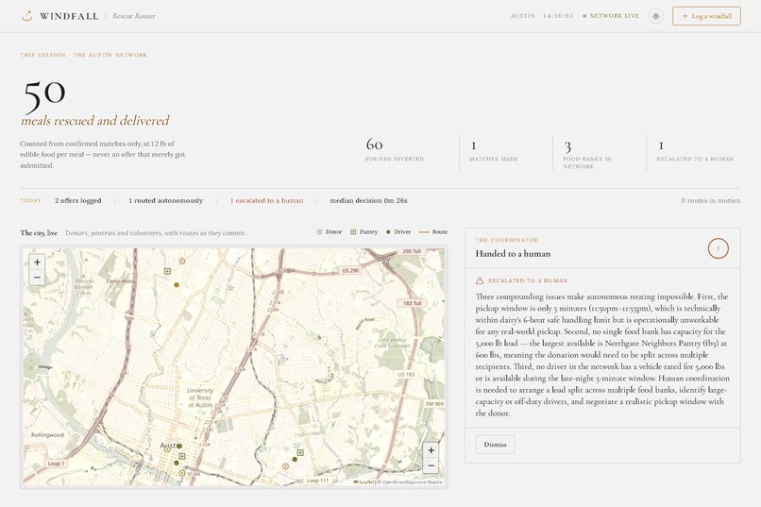
Task: Click 'The city, live' map heading
Action: click(x=39, y=233)
